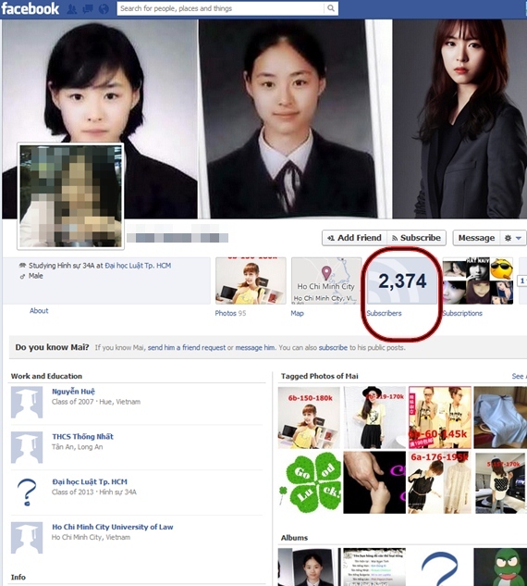Open the notifications globe icon

[104, 9]
